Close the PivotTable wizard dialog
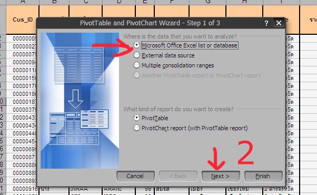This screenshot has height=195, width=317. click(279, 23)
